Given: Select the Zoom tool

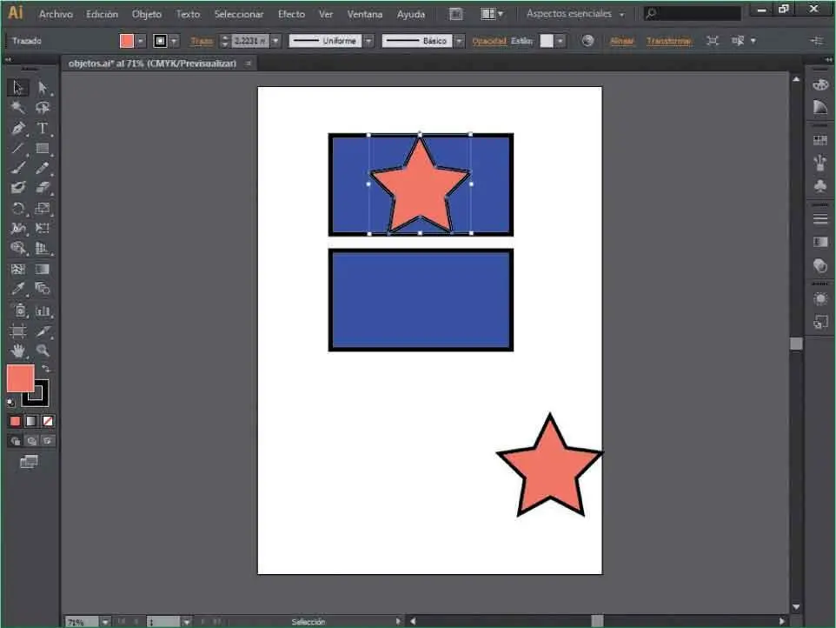Looking at the screenshot, I should (x=43, y=351).
